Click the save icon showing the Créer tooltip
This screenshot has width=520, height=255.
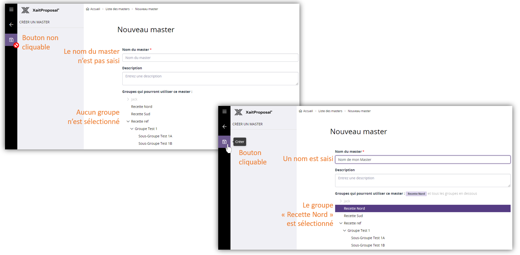click(x=224, y=142)
